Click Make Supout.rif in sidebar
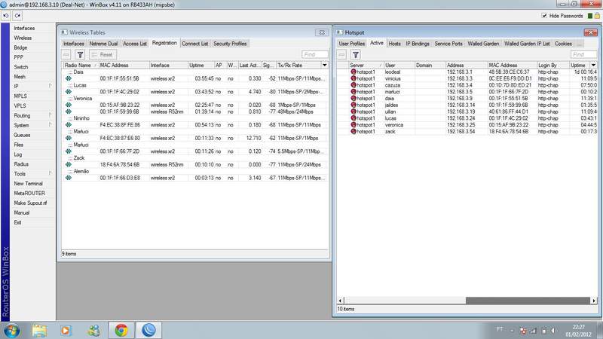The height and width of the screenshot is (339, 603). [30, 203]
